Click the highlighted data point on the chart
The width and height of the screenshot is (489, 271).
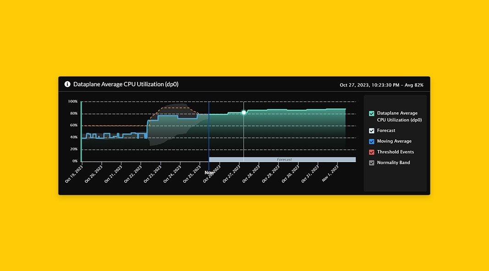click(244, 112)
